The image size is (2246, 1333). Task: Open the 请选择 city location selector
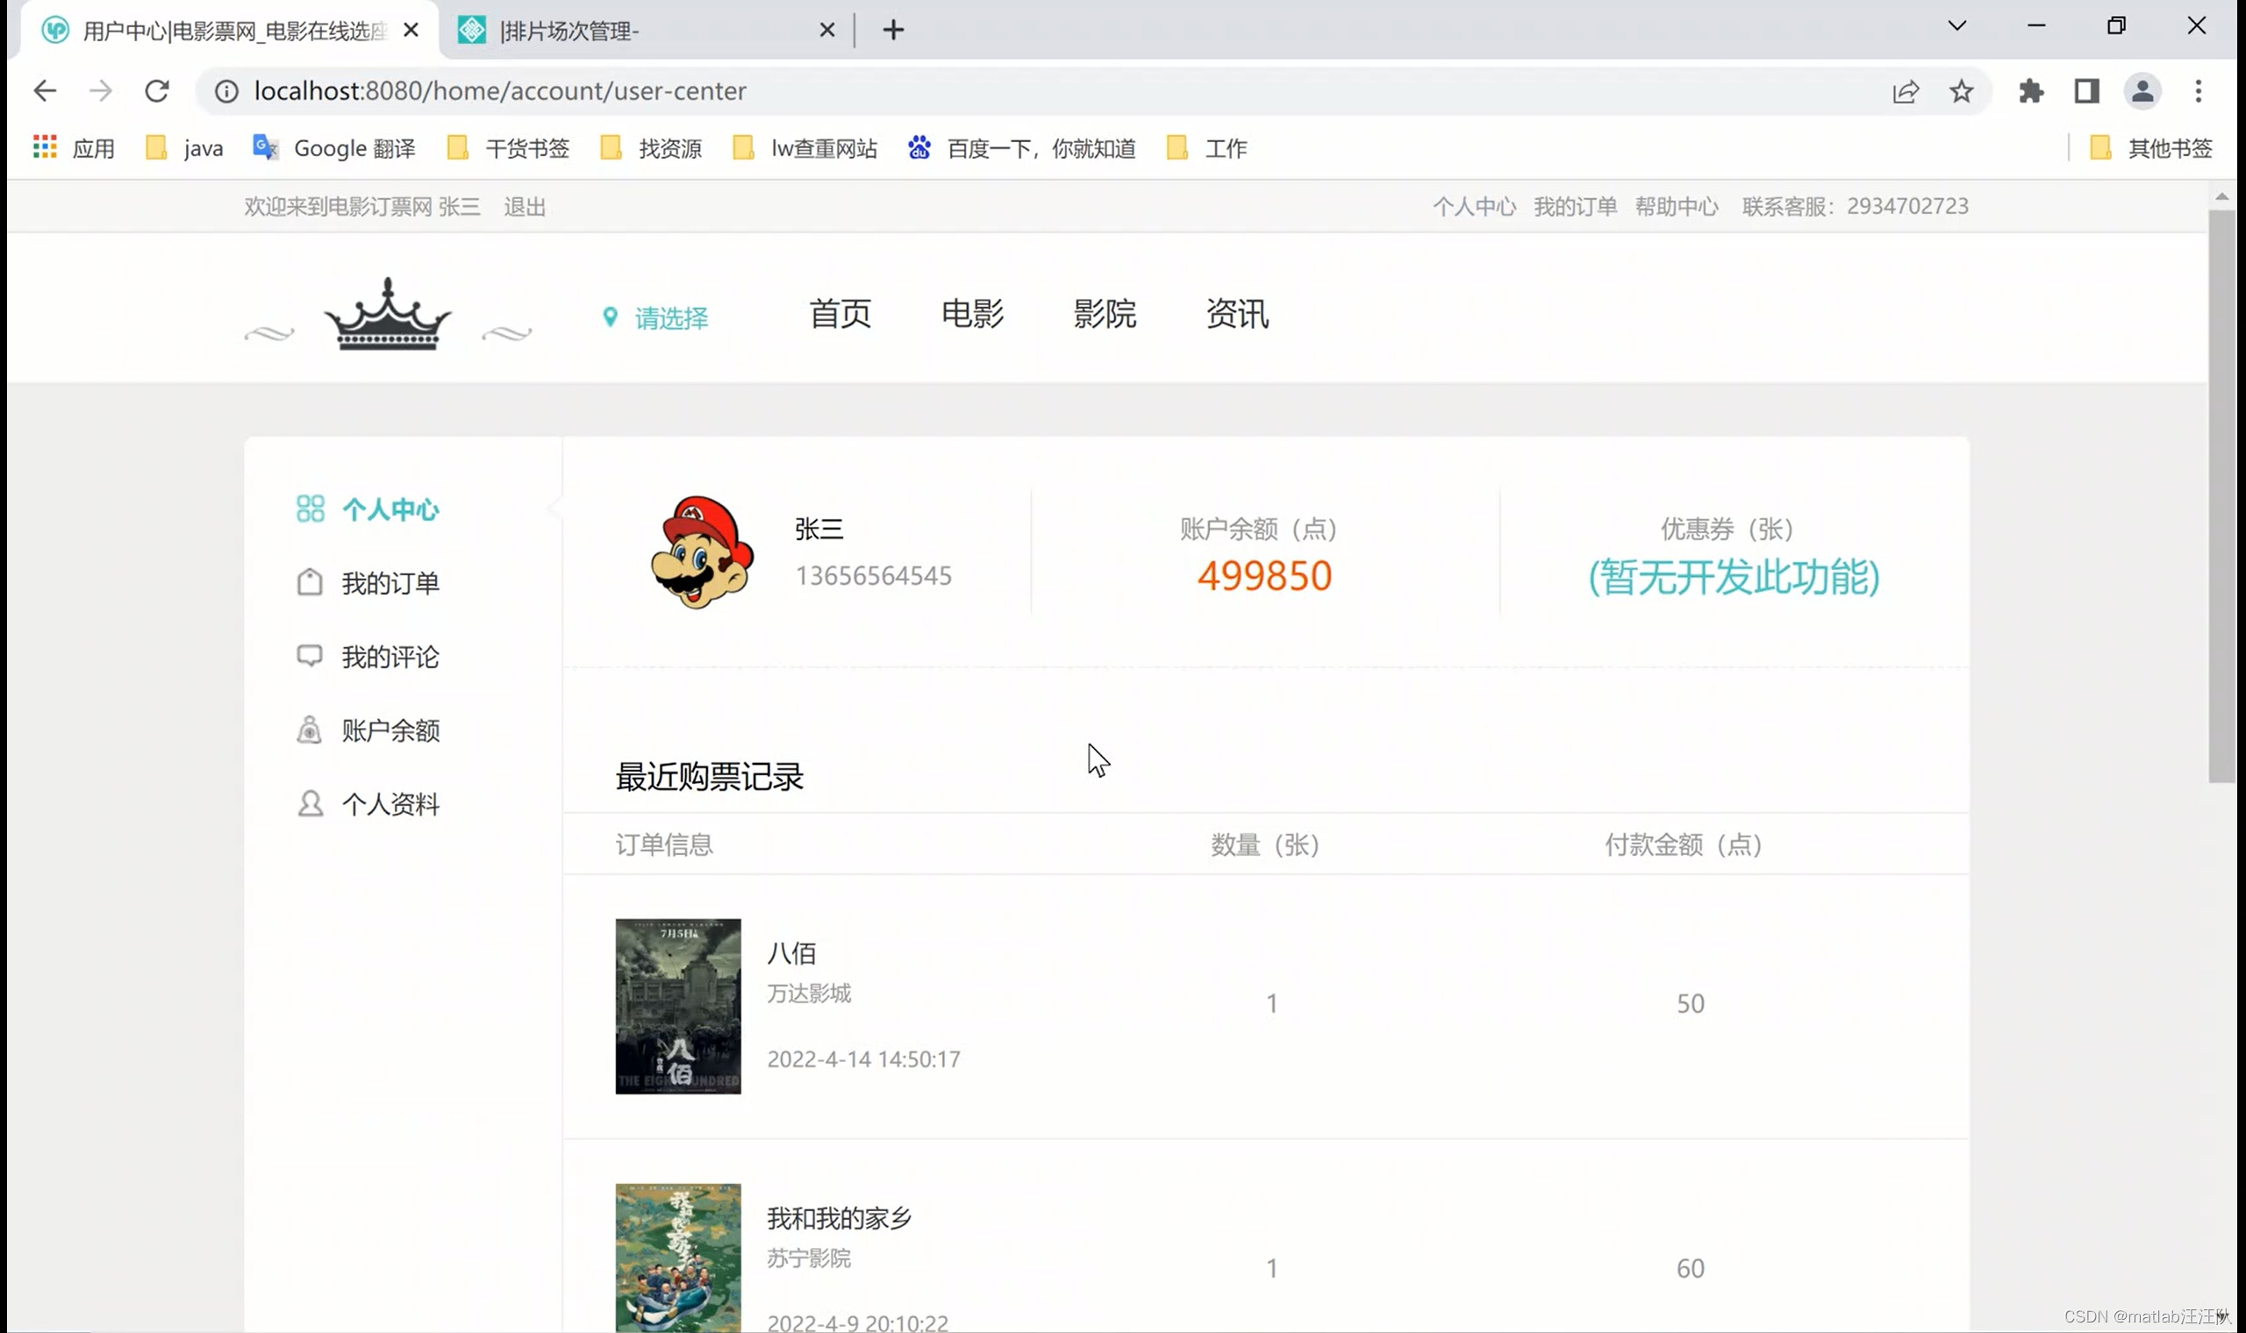(669, 318)
